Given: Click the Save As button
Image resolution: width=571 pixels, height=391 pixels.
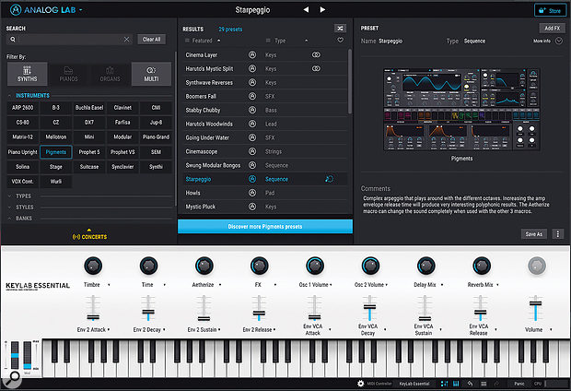Looking at the screenshot, I should click(x=534, y=234).
